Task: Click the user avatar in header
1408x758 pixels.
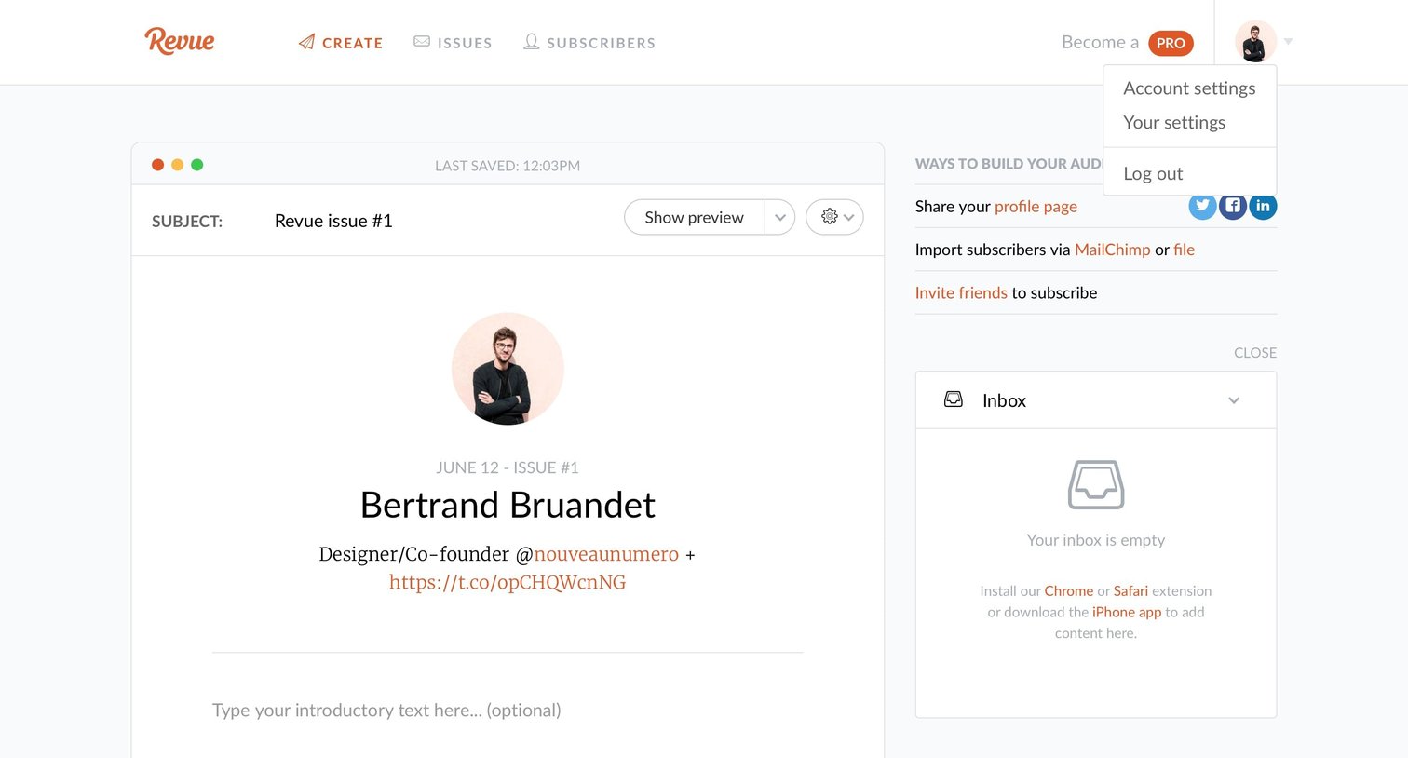Action: 1255,42
